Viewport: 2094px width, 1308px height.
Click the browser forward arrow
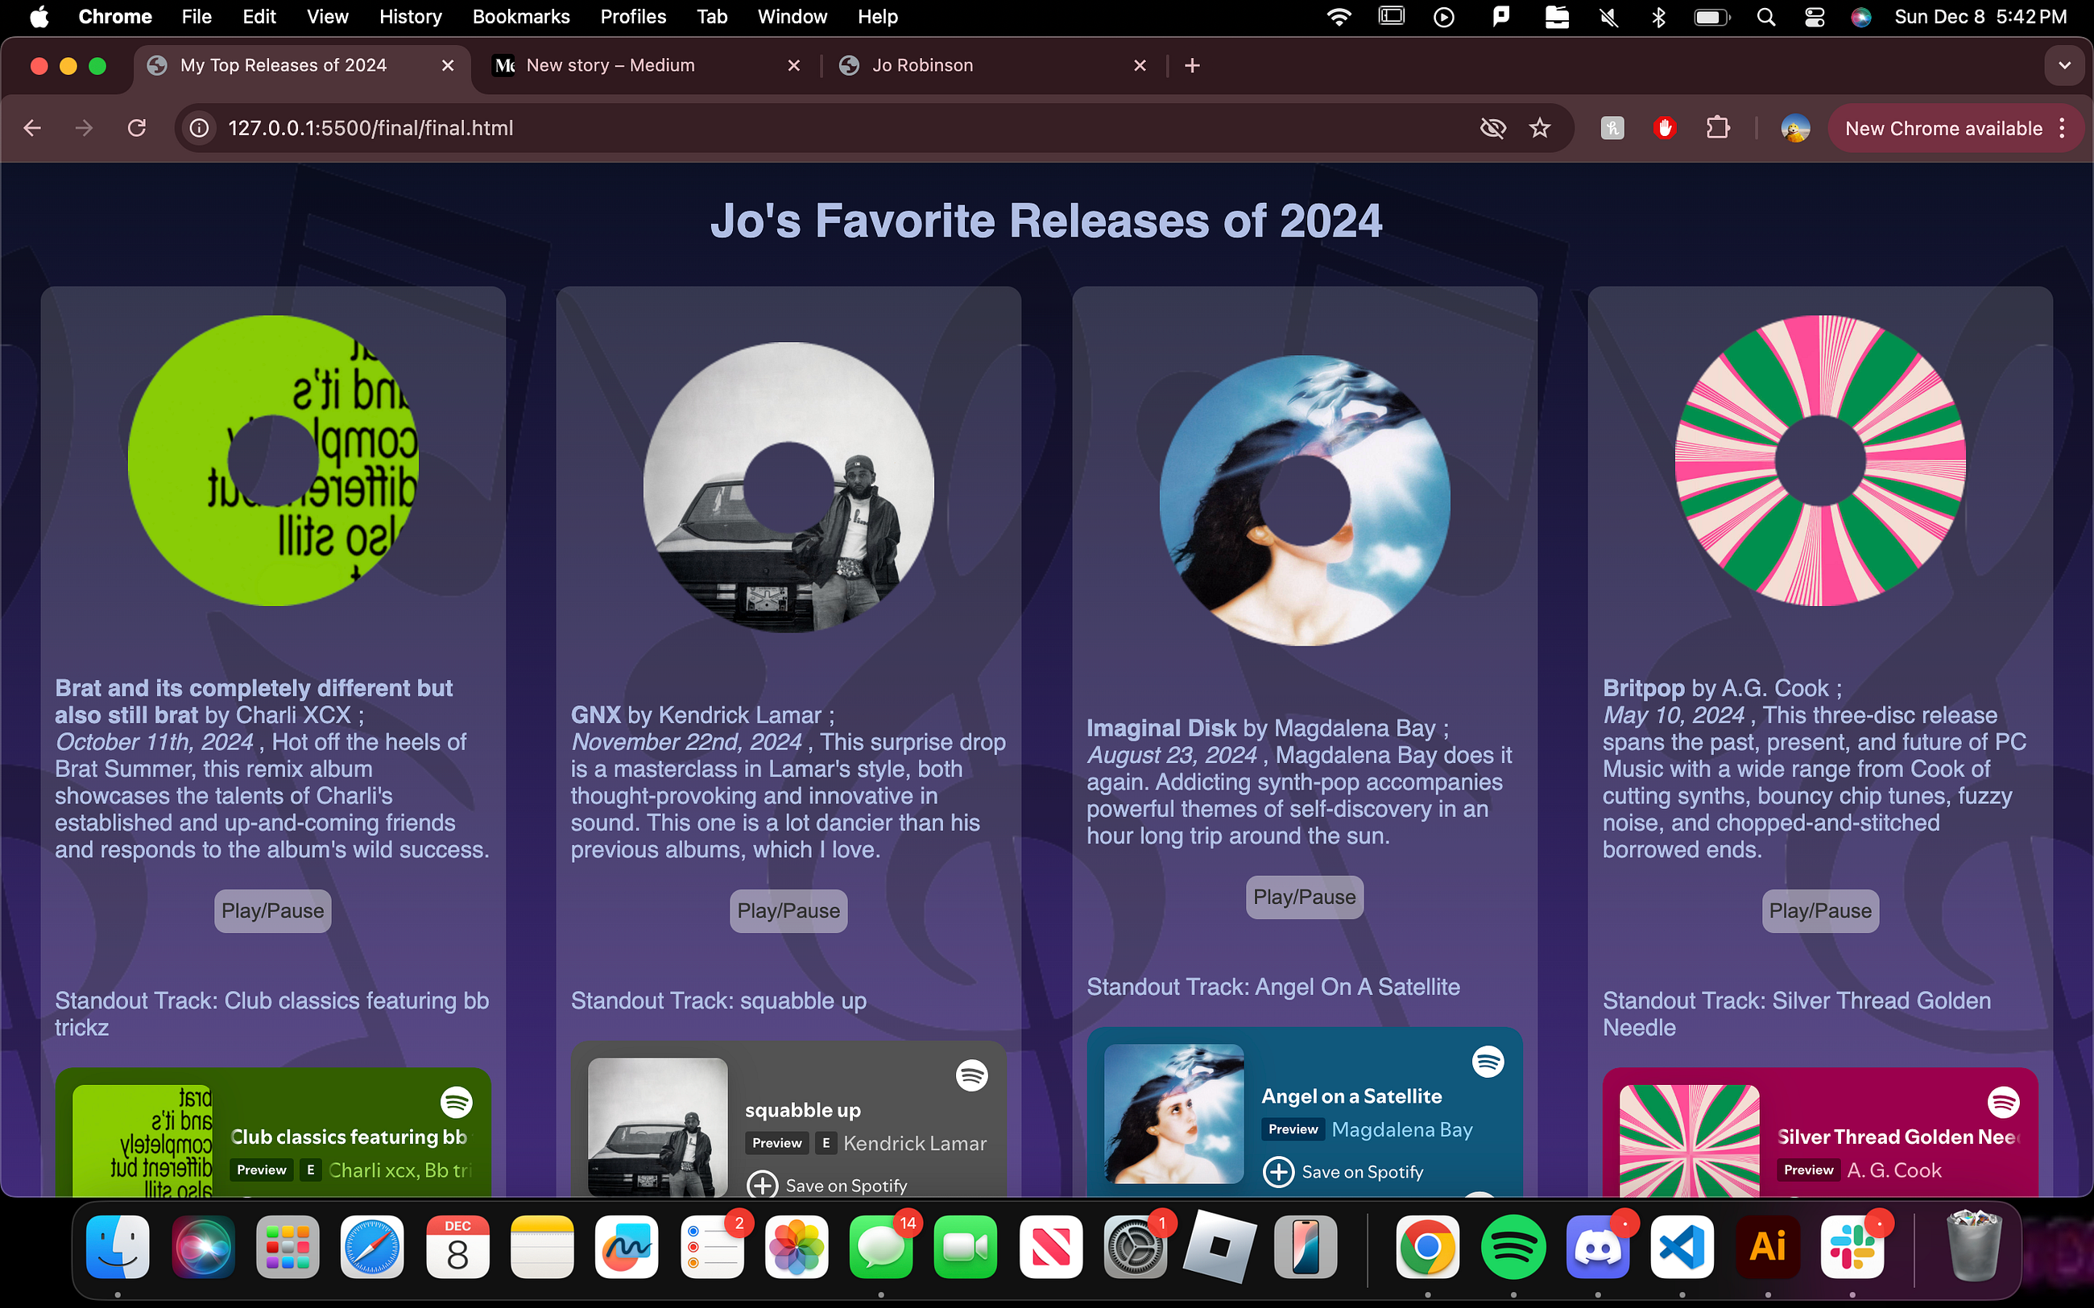coord(84,128)
